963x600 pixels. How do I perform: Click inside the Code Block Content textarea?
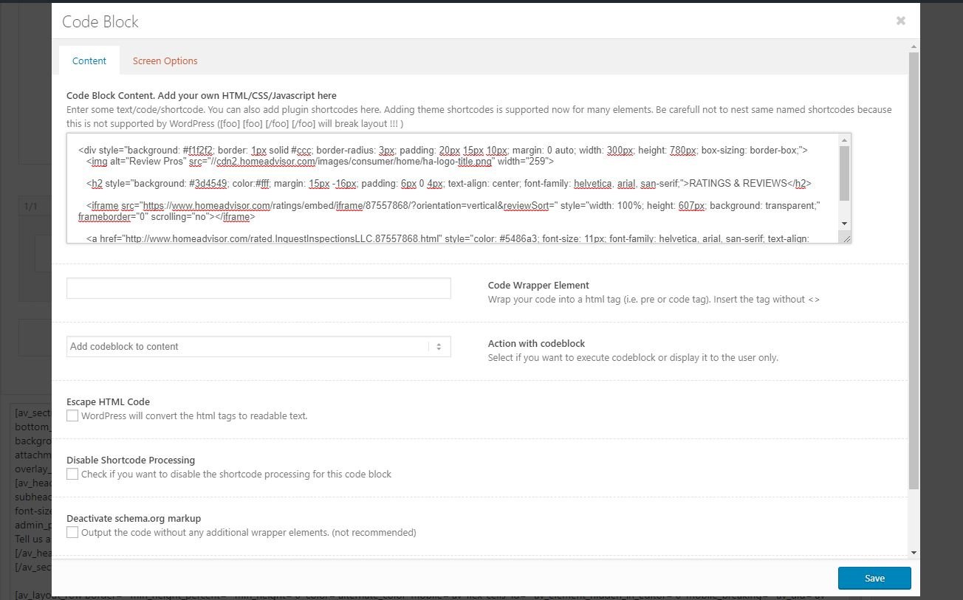[x=452, y=188]
